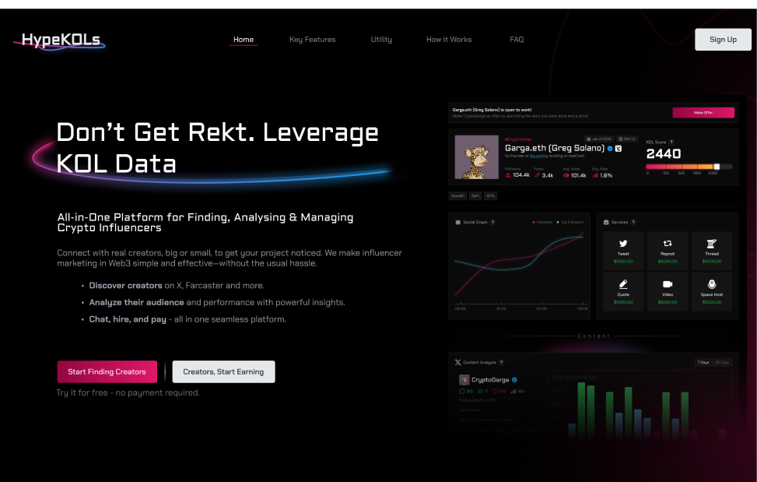Screen dimensions: 757x482
Task: Click the Garga.eth ape avatar thumbnail
Action: point(476,157)
